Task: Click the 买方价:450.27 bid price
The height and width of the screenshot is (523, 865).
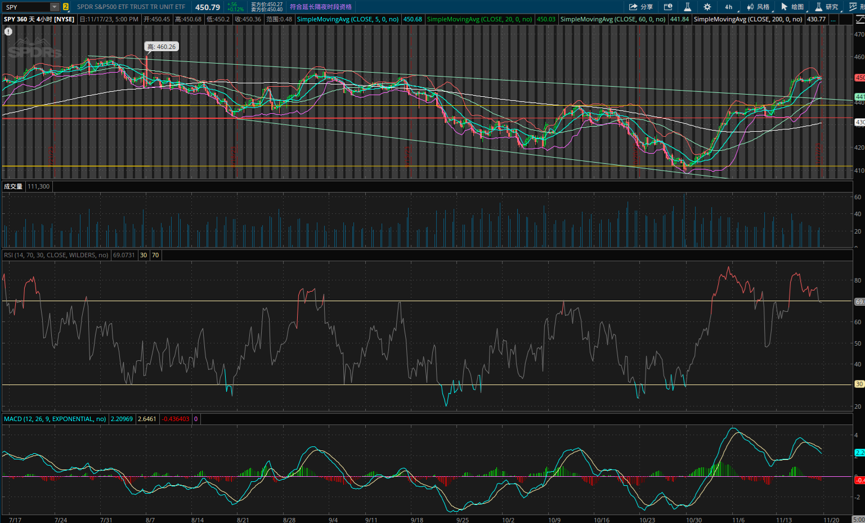Action: (267, 5)
